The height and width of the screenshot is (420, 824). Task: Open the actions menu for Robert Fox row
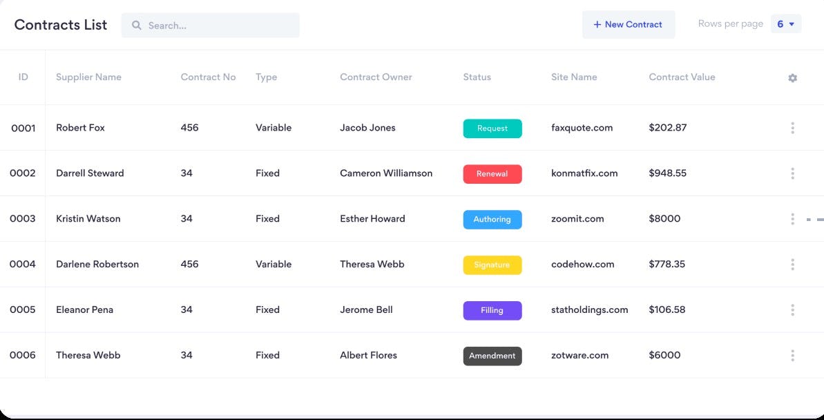click(x=792, y=128)
